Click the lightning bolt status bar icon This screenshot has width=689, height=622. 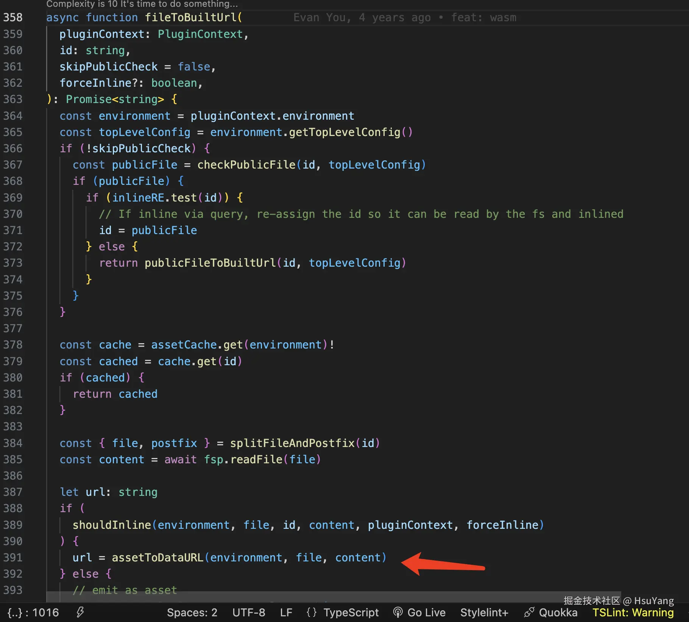80,612
